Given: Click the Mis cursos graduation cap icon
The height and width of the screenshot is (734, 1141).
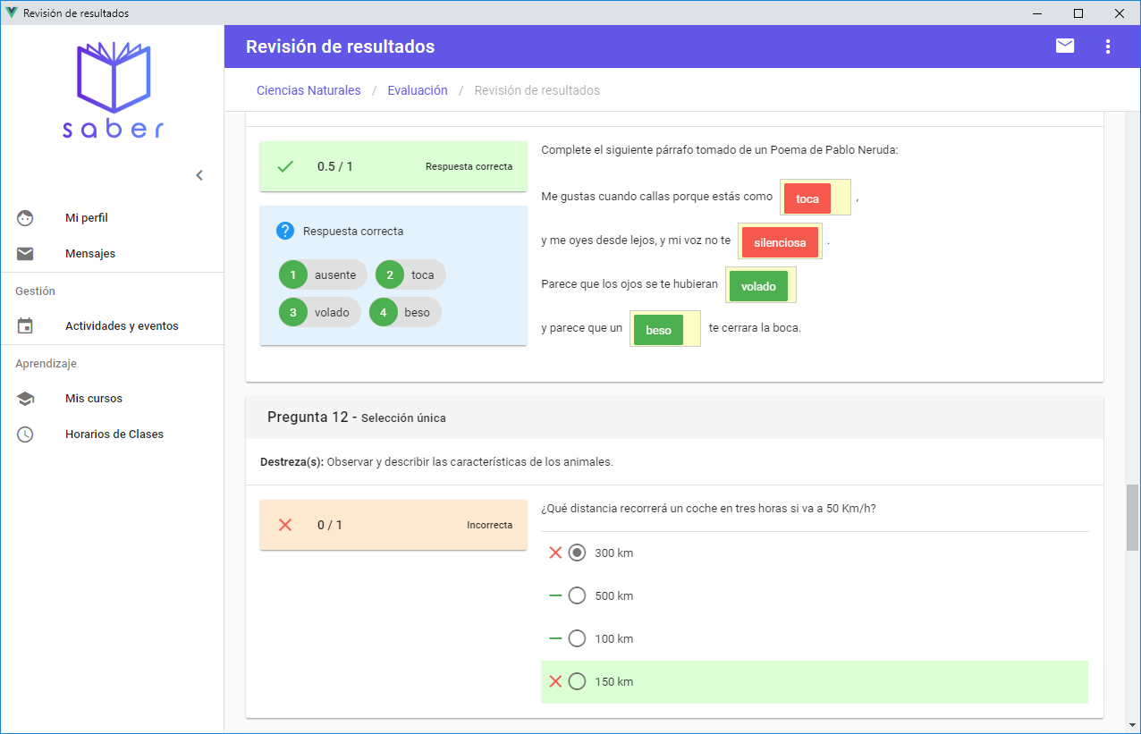Looking at the screenshot, I should click(x=25, y=399).
